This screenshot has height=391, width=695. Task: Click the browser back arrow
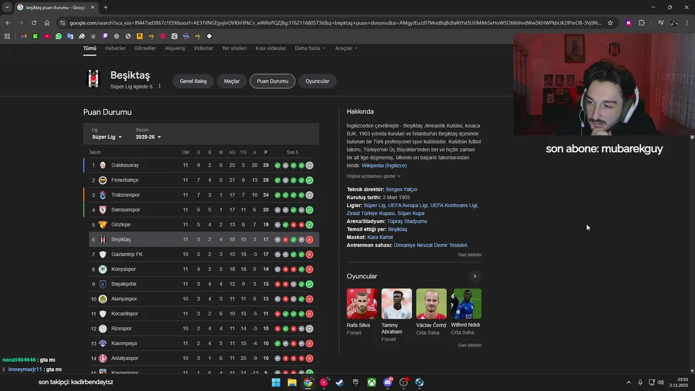[x=8, y=23]
